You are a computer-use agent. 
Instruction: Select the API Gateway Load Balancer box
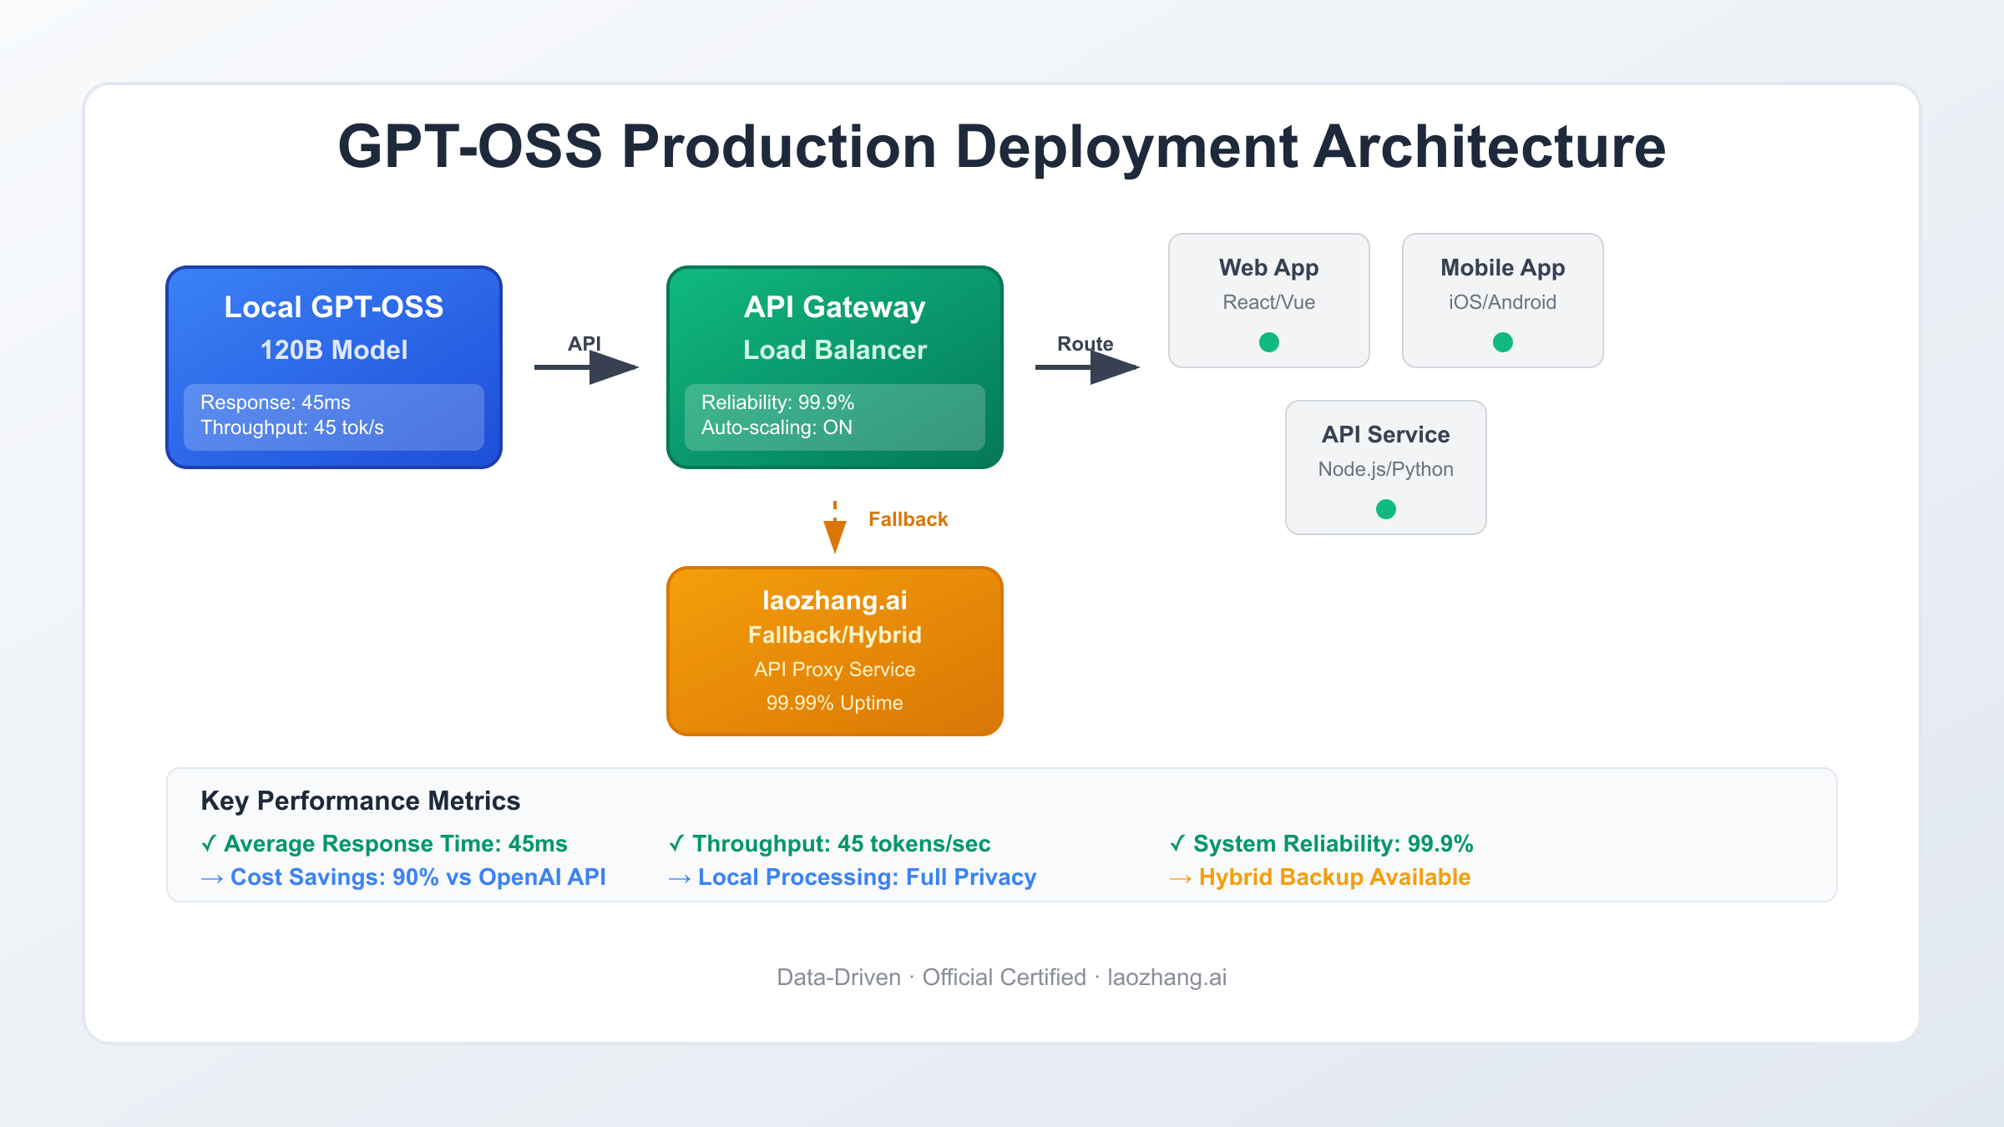(835, 367)
